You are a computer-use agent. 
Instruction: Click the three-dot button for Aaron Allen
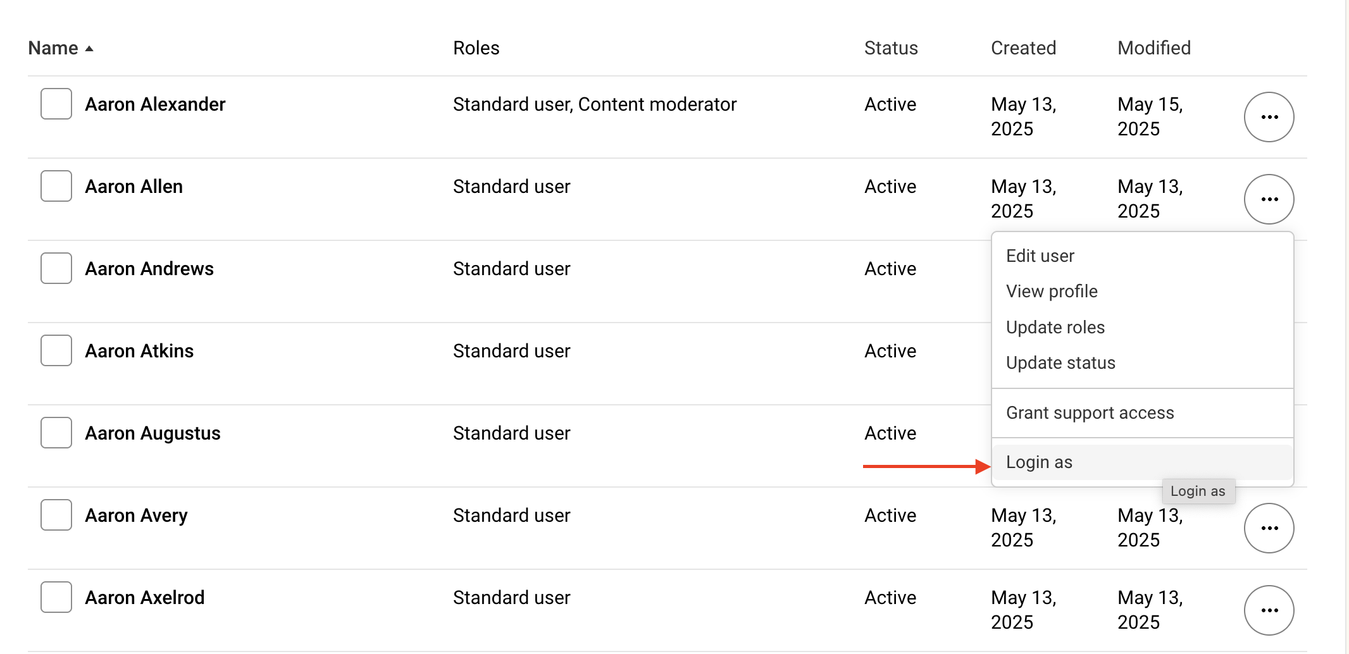click(1269, 199)
